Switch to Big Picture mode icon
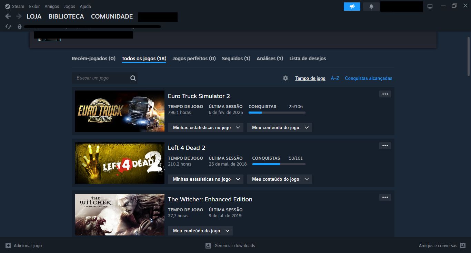471x253 pixels. [x=430, y=7]
